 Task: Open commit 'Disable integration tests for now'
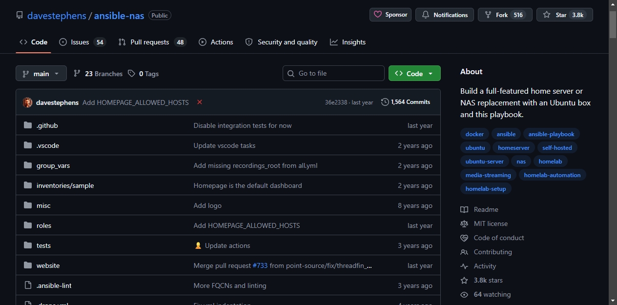(243, 125)
